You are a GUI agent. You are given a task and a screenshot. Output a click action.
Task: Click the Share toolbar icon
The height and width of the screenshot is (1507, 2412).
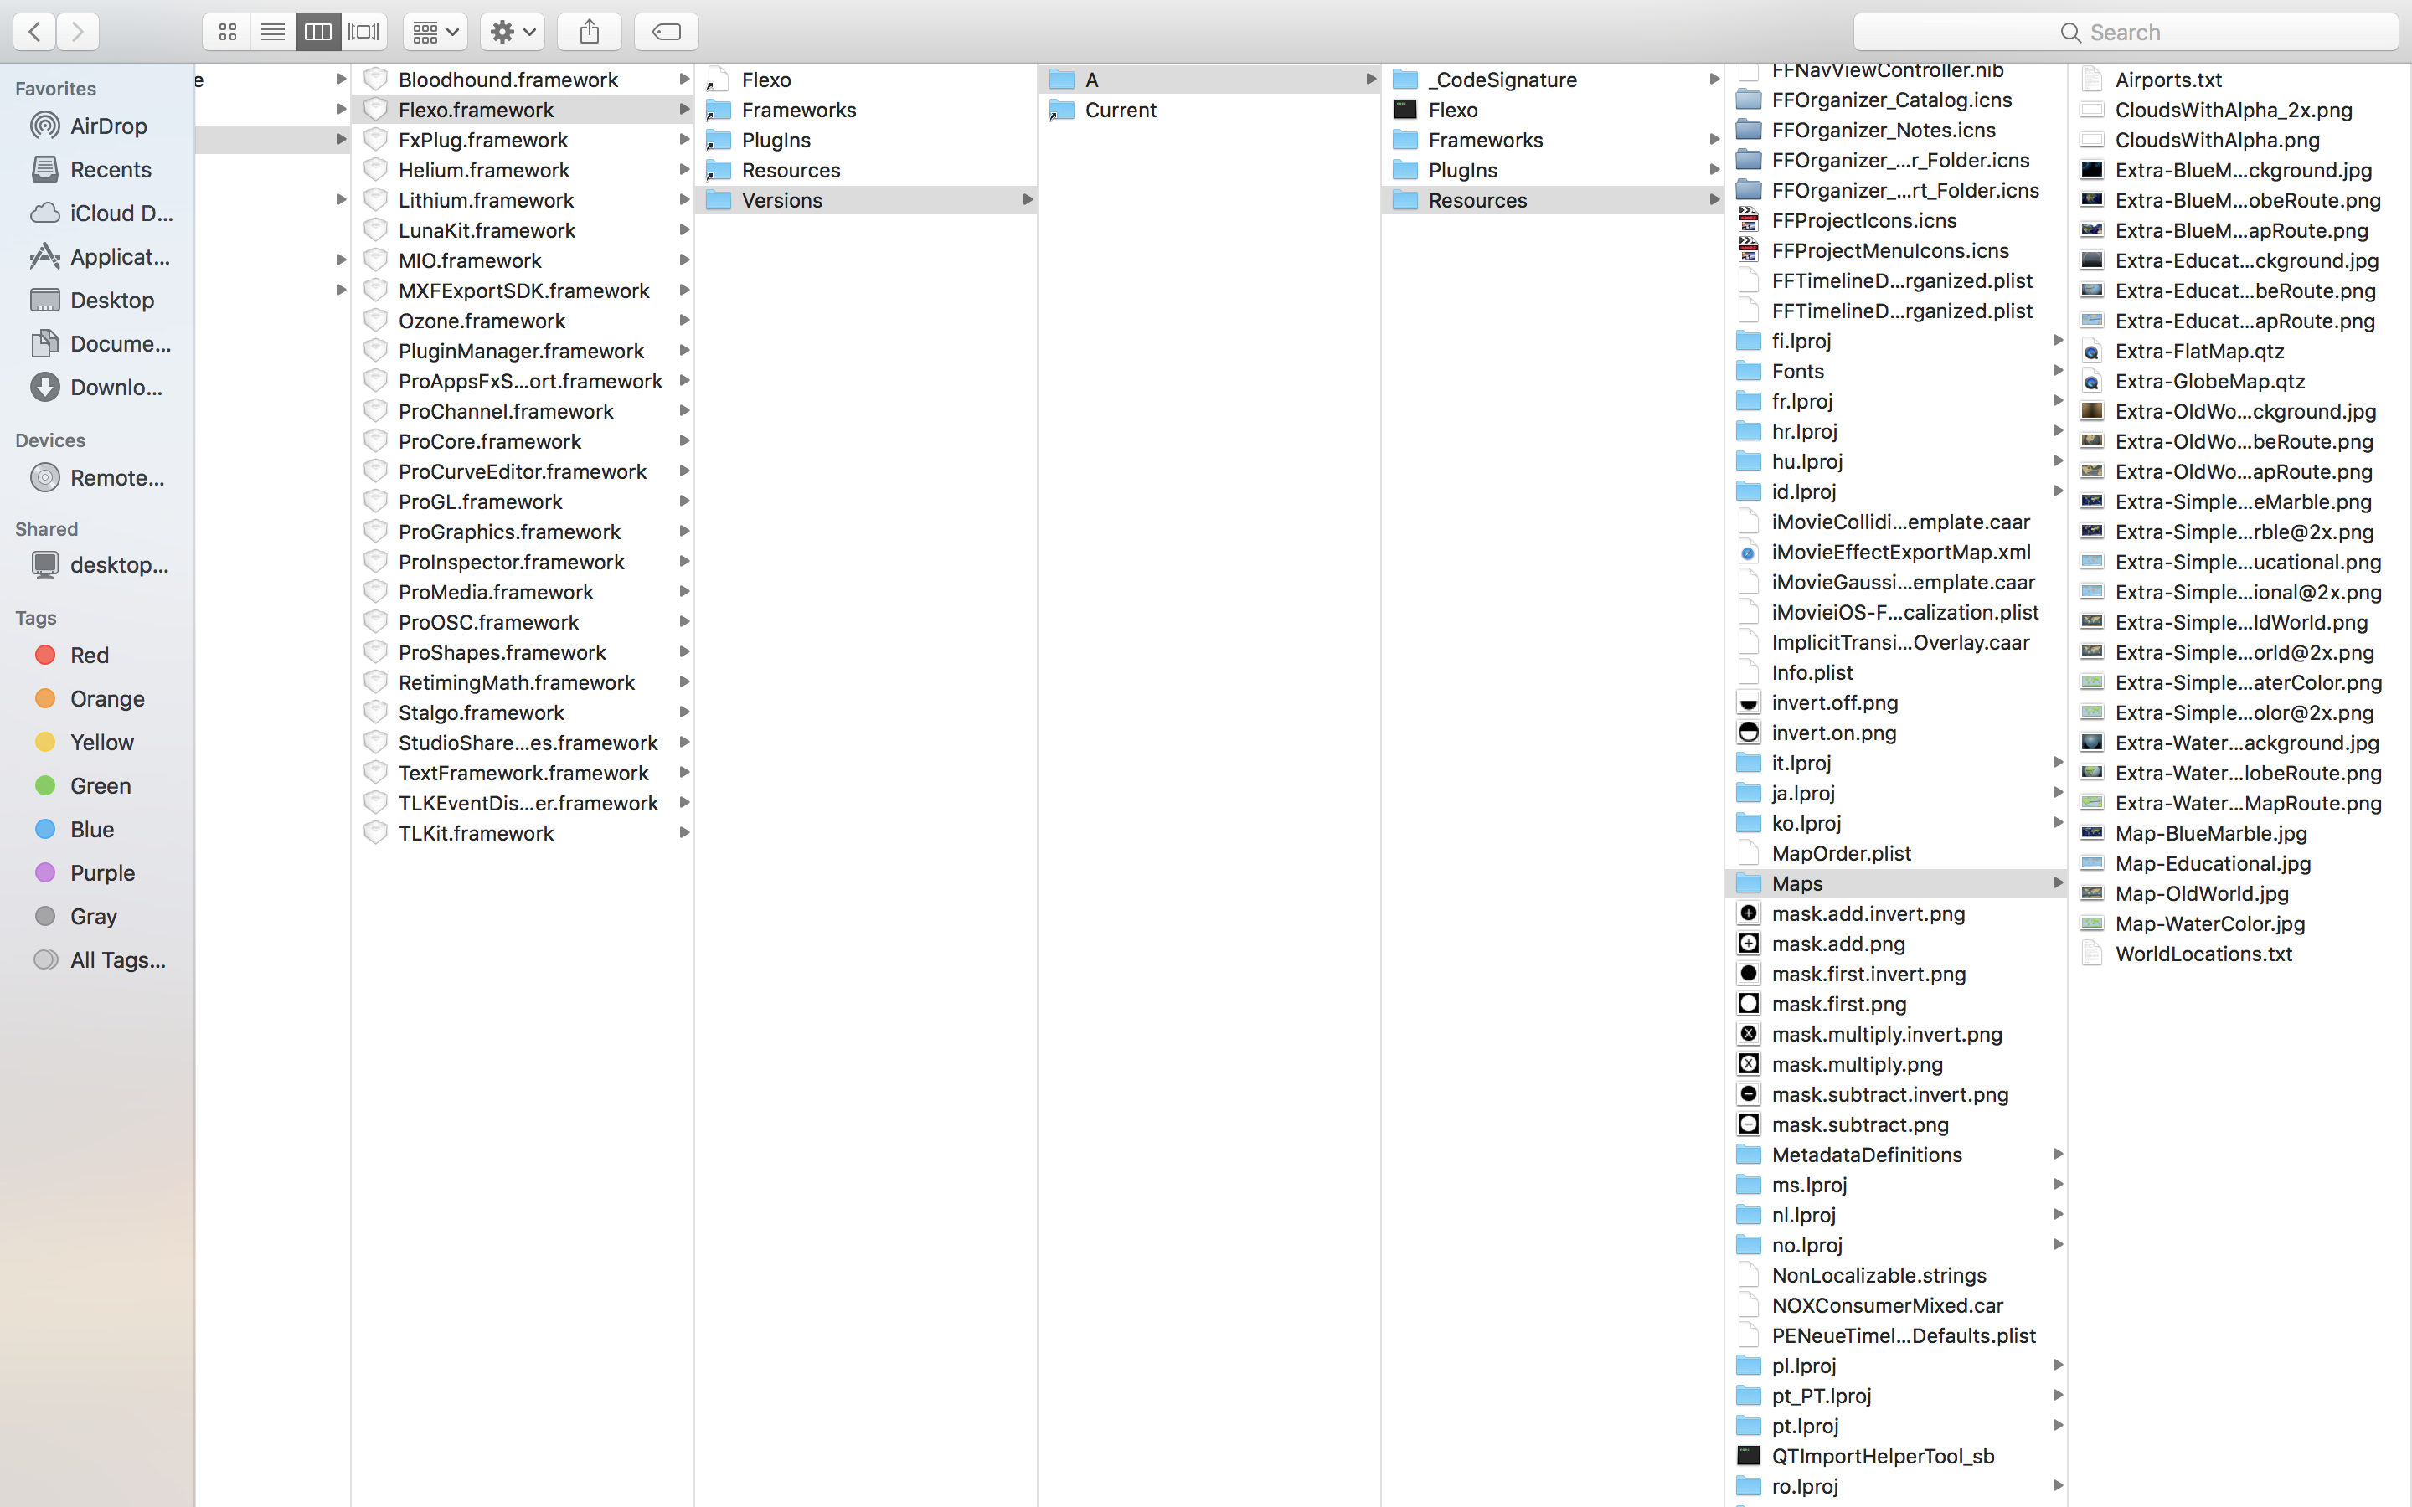(x=589, y=32)
